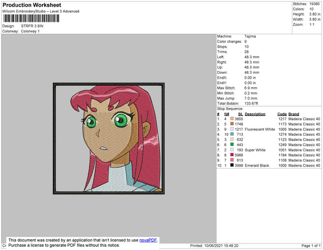The image size is (323, 250).
Task: Click the Colorway 1 value
Action: pyautogui.click(x=30, y=31)
